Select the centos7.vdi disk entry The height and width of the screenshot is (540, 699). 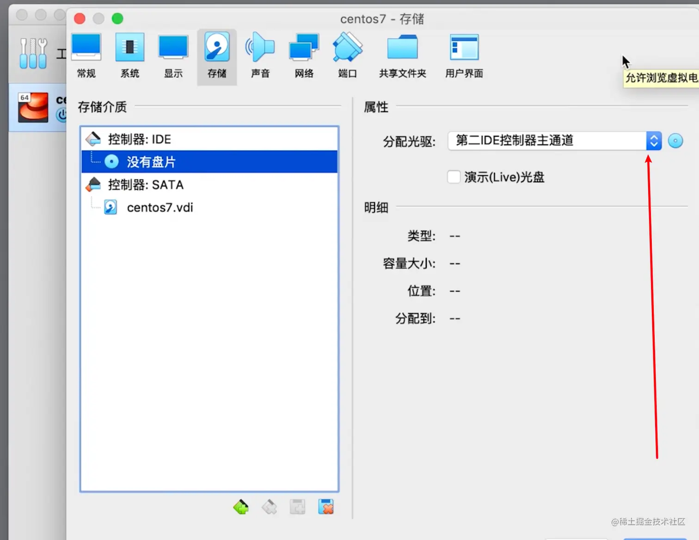tap(209, 207)
